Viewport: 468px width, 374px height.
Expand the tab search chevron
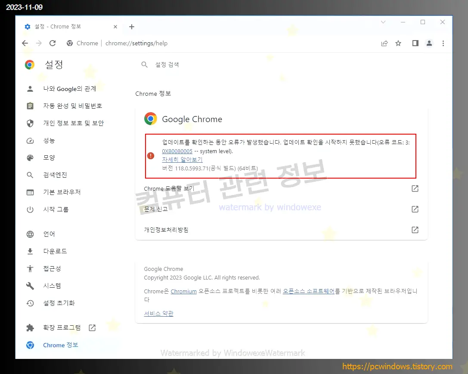click(383, 22)
